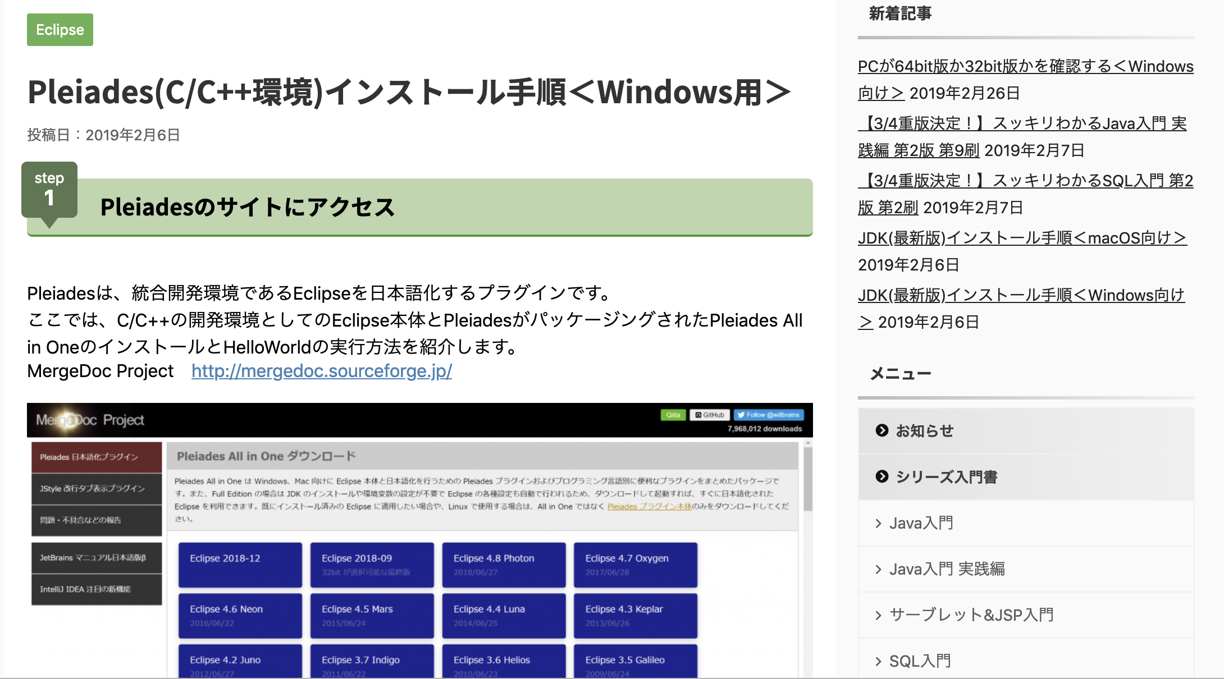Screen dimensions: 1224x679
Task: Open the お知らせ menu item
Action: tap(1026, 431)
